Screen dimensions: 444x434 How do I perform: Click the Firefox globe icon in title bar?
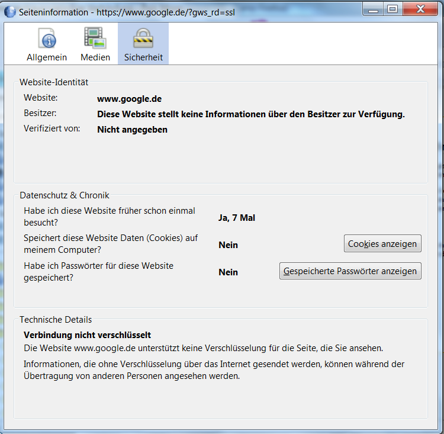click(10, 12)
